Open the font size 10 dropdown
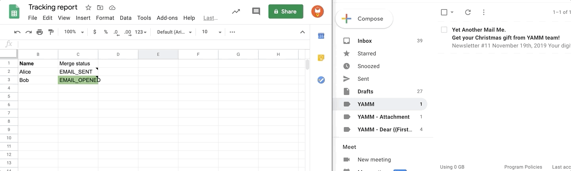The width and height of the screenshot is (571, 171). tap(211, 32)
